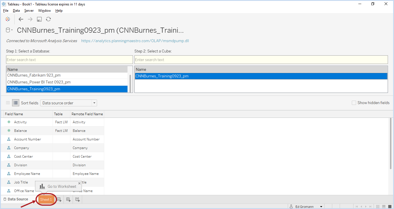This screenshot has height=209, width=394.
Task: Click hierarchy icon beside Cost Center
Action: click(x=9, y=157)
